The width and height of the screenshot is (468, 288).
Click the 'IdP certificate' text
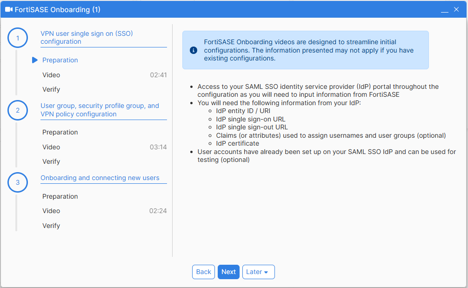coord(238,144)
